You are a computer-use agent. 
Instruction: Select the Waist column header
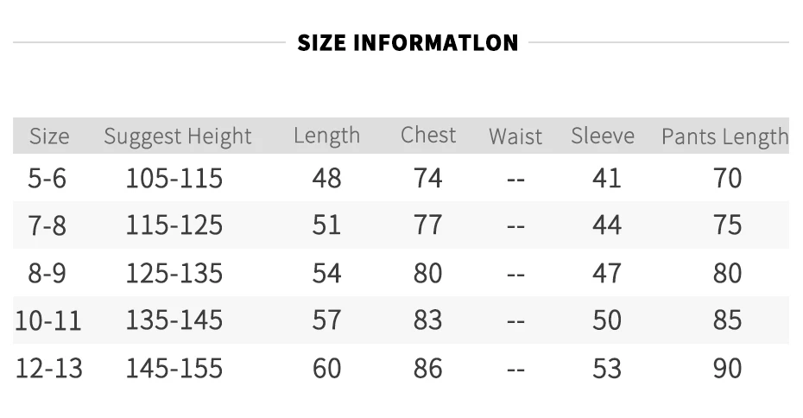coord(515,136)
